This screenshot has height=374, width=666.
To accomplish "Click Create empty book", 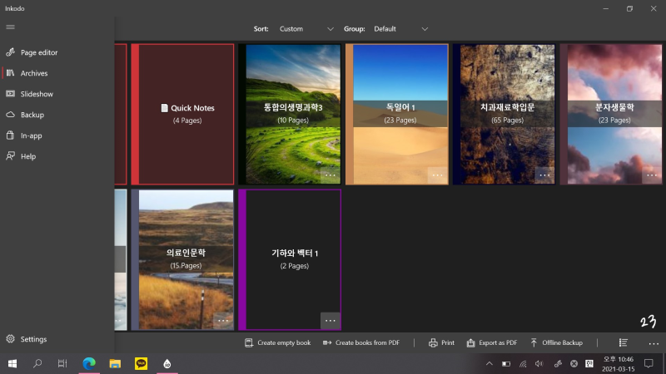I will click(278, 342).
